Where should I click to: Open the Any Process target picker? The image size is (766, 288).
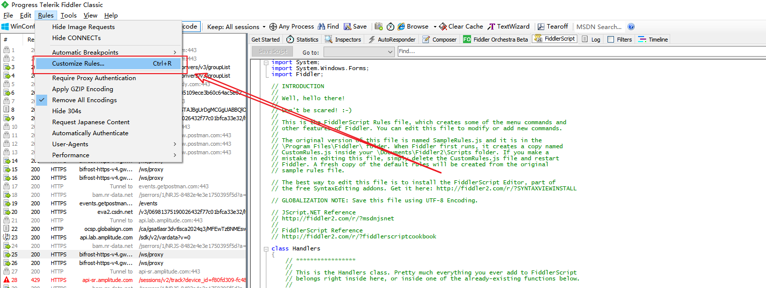[291, 27]
